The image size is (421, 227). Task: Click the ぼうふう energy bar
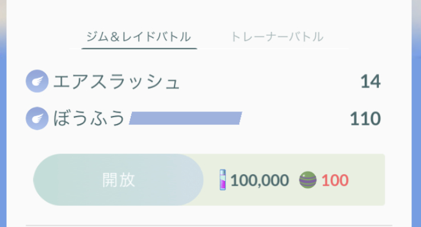click(186, 118)
